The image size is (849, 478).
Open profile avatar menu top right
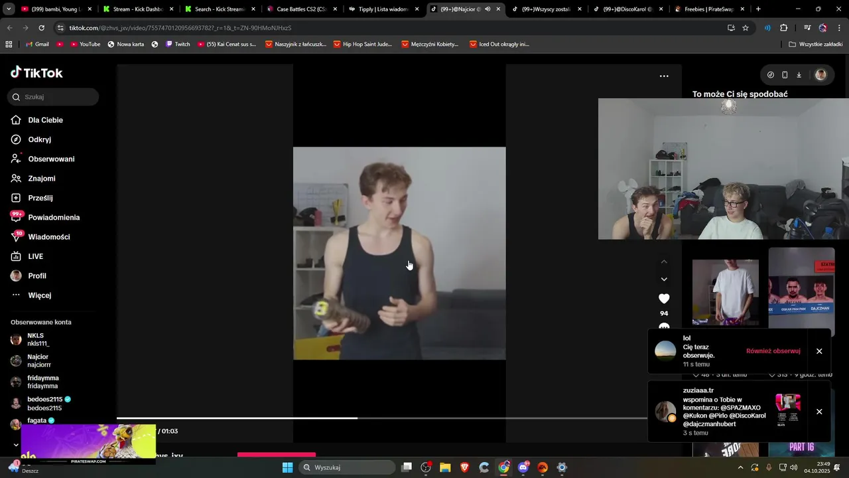pyautogui.click(x=820, y=75)
